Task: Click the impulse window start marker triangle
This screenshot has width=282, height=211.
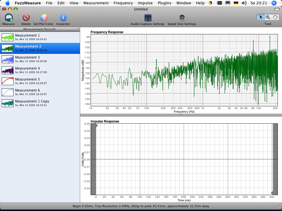Action: 97,126
